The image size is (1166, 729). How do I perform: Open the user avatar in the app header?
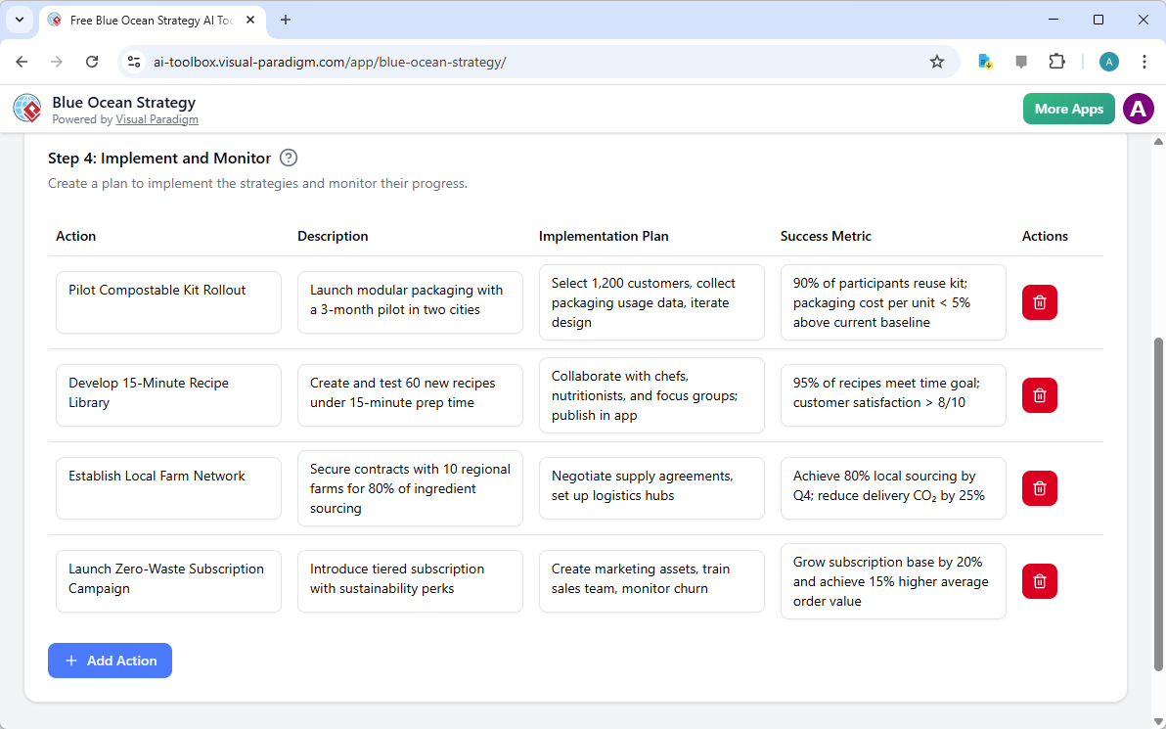[x=1139, y=109]
